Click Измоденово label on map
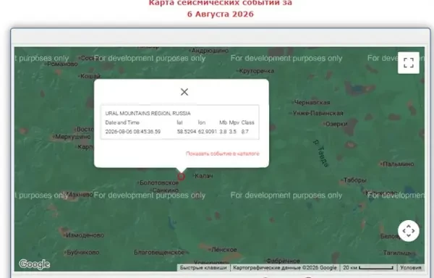This screenshot has height=278, width=434. (x=85, y=235)
